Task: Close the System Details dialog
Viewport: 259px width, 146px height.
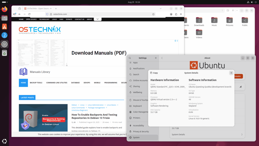Action: [231, 73]
